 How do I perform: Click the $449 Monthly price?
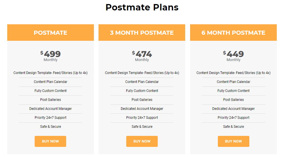[233, 56]
